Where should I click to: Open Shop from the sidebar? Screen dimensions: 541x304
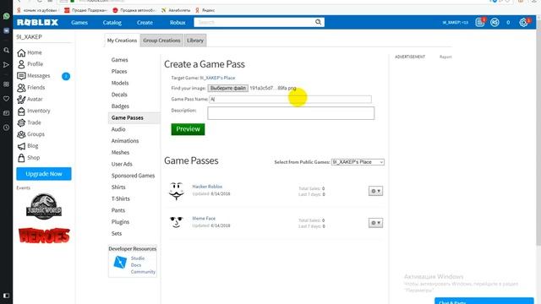[33, 158]
